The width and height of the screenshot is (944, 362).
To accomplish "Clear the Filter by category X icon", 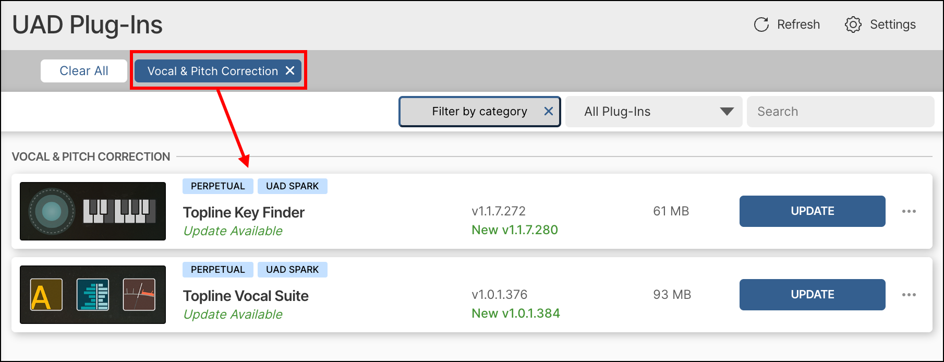I will (549, 111).
